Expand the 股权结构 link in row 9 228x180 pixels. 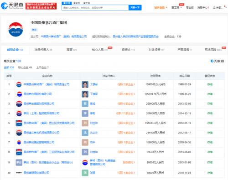point(129,163)
